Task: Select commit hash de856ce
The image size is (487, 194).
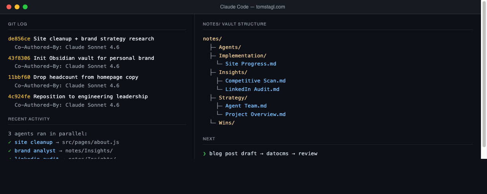Action: pyautogui.click(x=19, y=39)
